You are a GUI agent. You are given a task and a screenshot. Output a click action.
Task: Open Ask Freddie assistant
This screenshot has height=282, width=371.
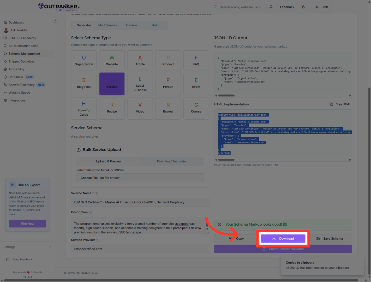(19, 30)
